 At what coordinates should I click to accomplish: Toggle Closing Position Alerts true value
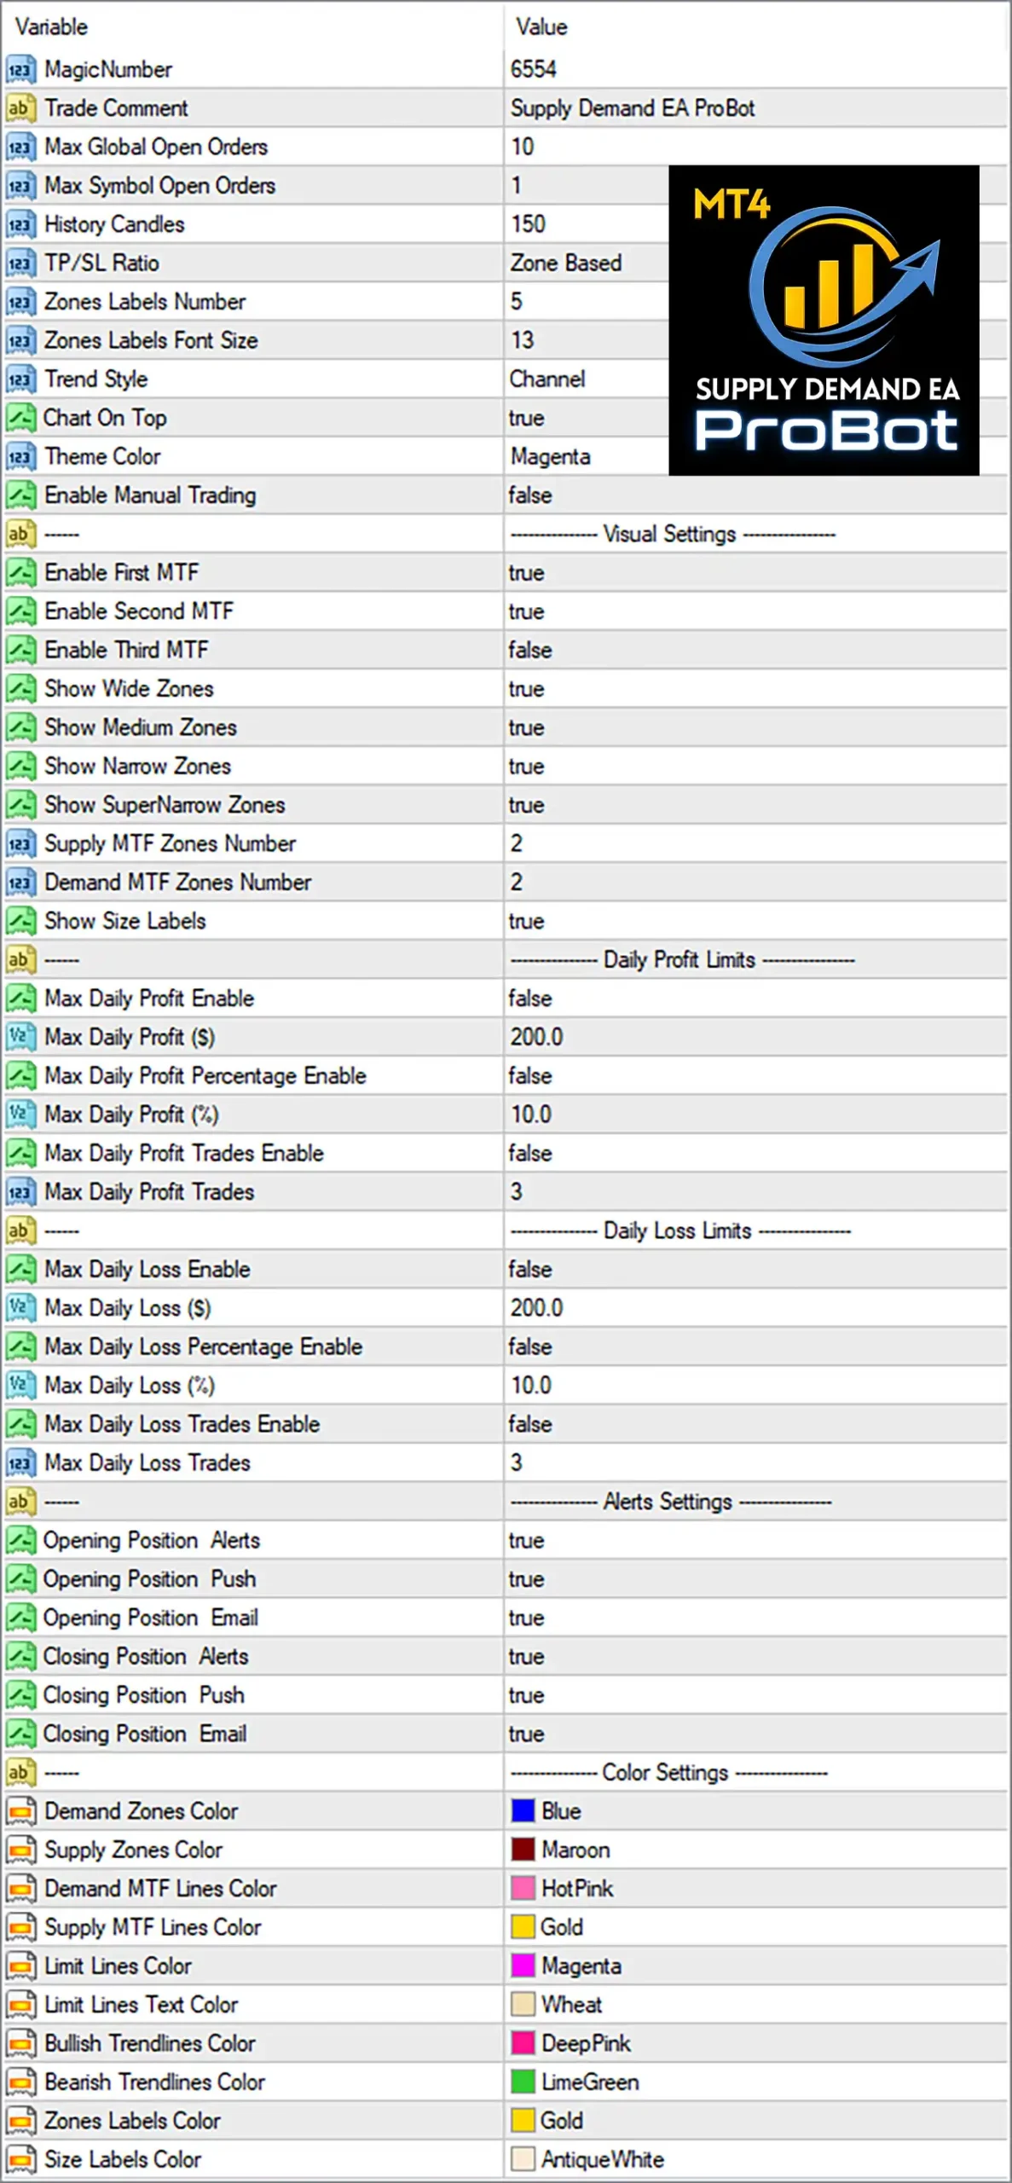(x=527, y=1657)
